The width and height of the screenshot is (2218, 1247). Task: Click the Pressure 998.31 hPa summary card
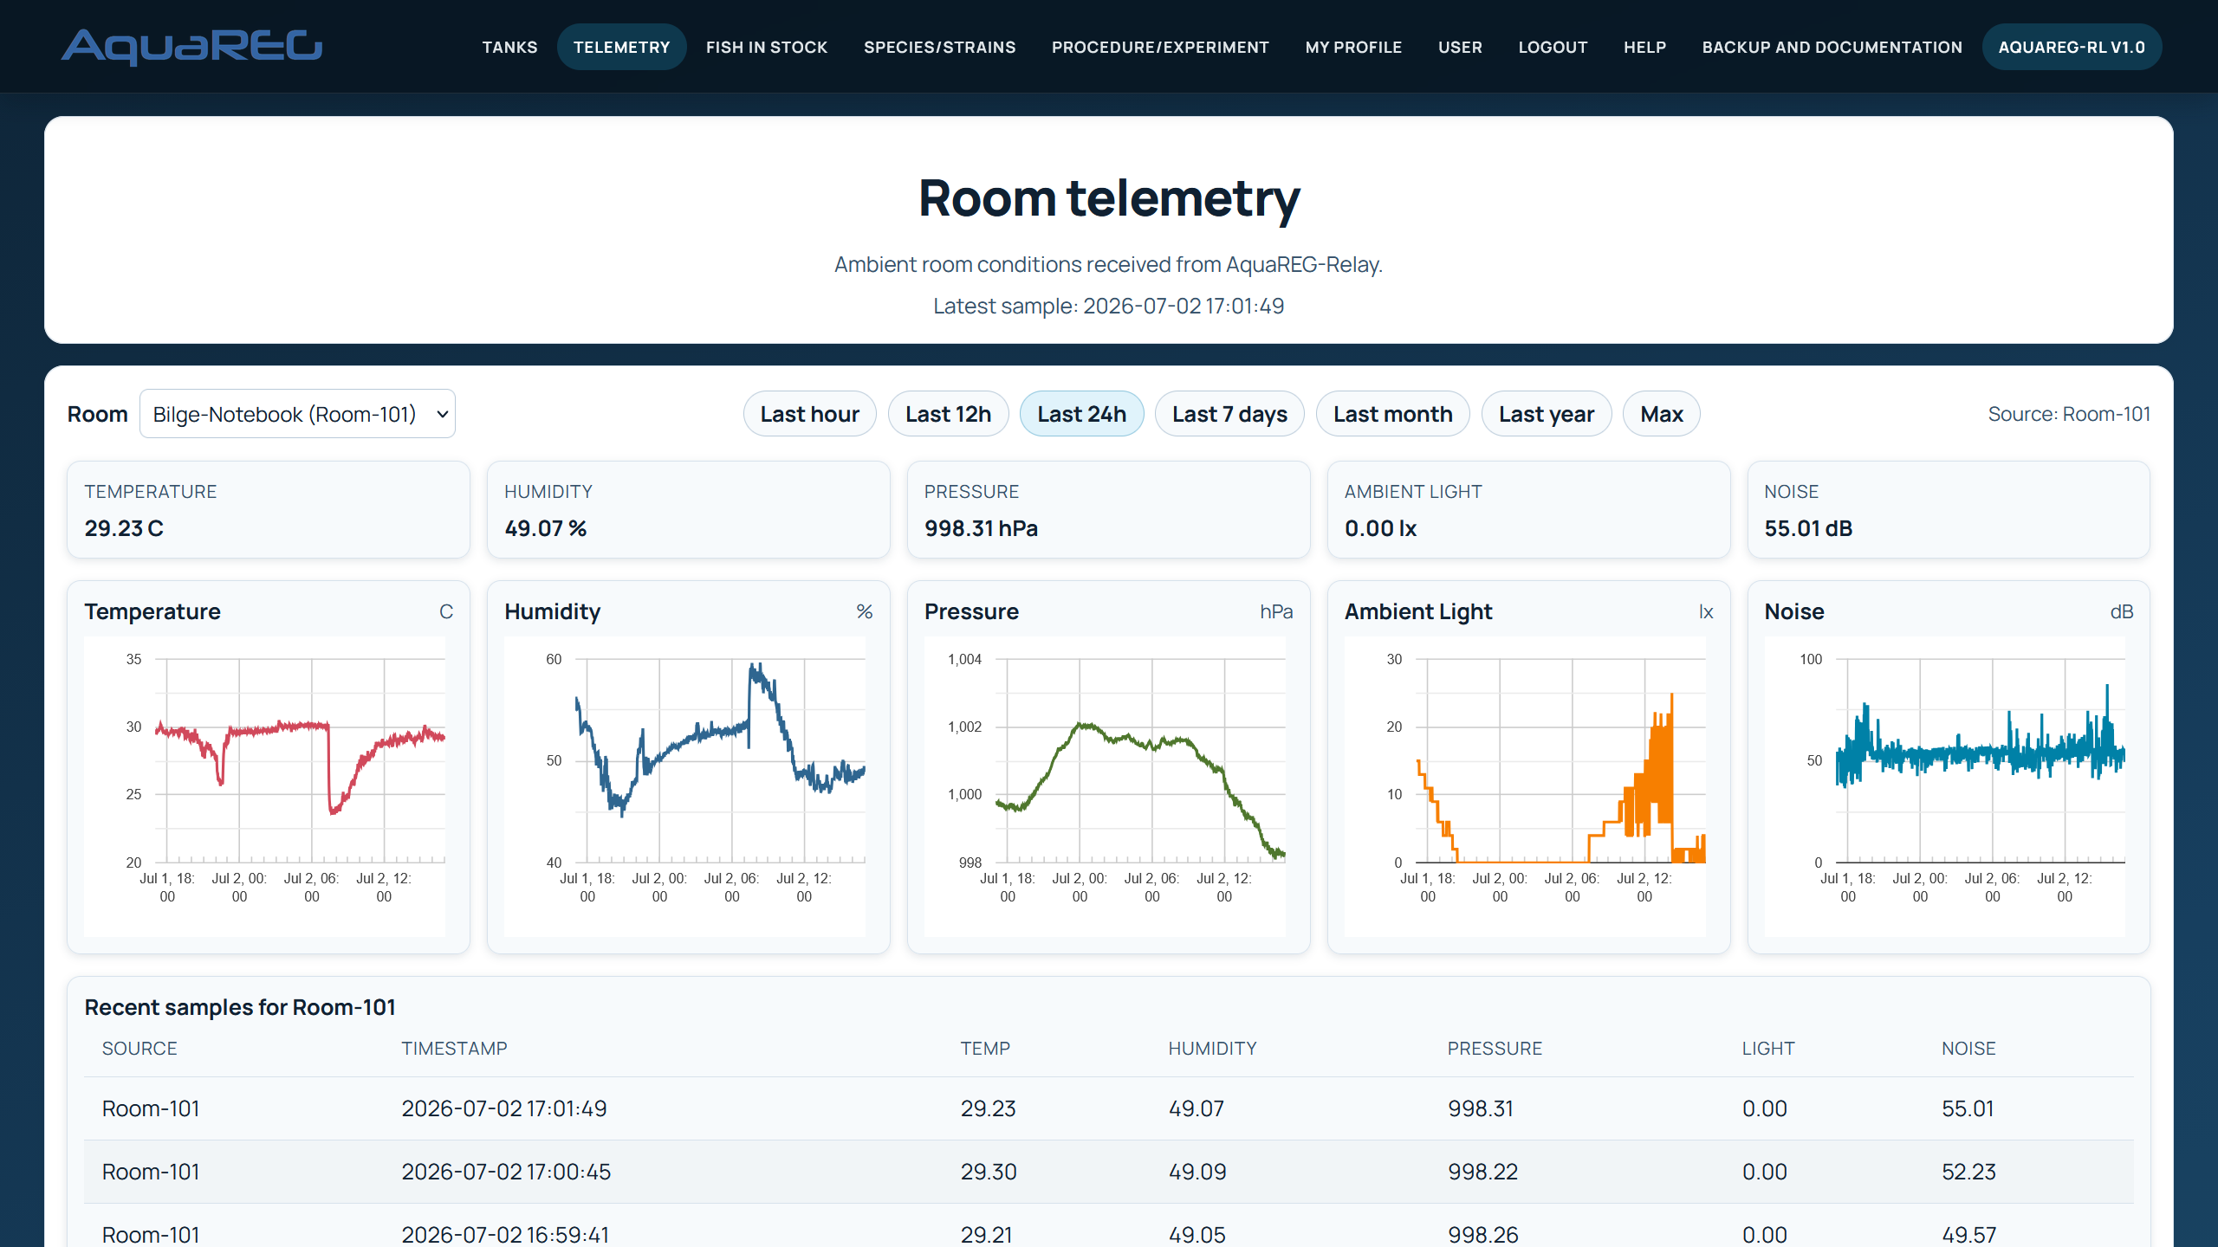pos(1108,509)
